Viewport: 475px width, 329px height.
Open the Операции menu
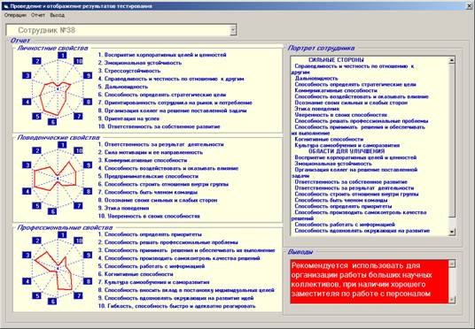[15, 15]
